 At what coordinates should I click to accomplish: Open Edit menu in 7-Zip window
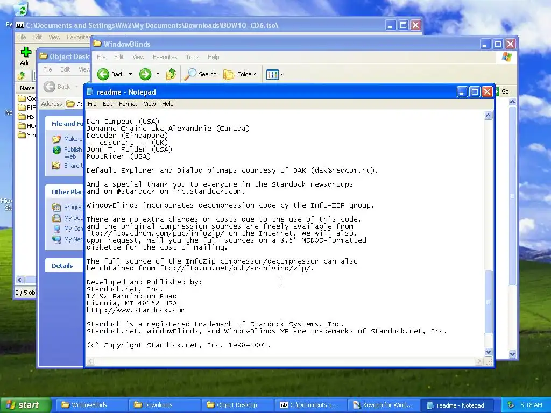pyautogui.click(x=37, y=37)
